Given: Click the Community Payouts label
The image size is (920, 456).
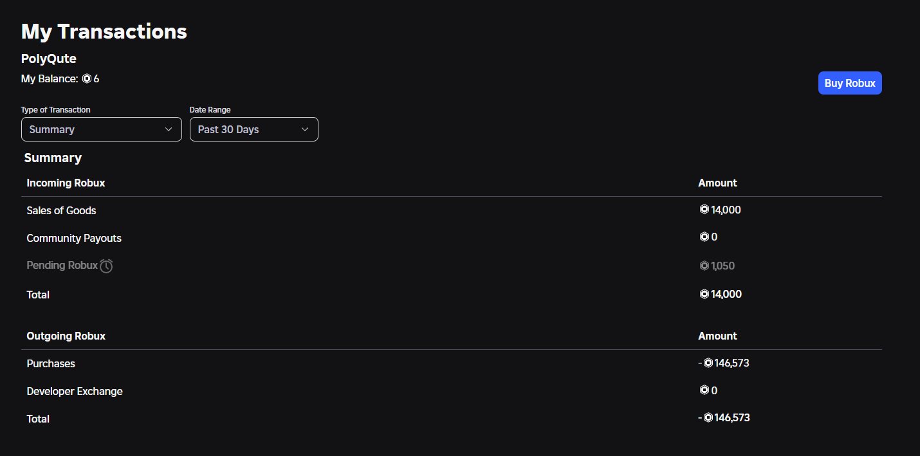Looking at the screenshot, I should pos(74,238).
